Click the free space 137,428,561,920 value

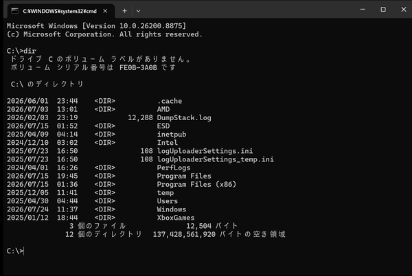tap(184, 234)
